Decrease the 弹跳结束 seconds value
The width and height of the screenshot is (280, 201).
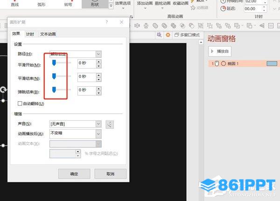tap(98, 93)
